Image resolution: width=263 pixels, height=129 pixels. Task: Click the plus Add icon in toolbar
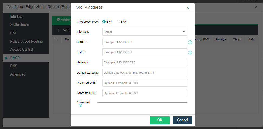[59, 30]
